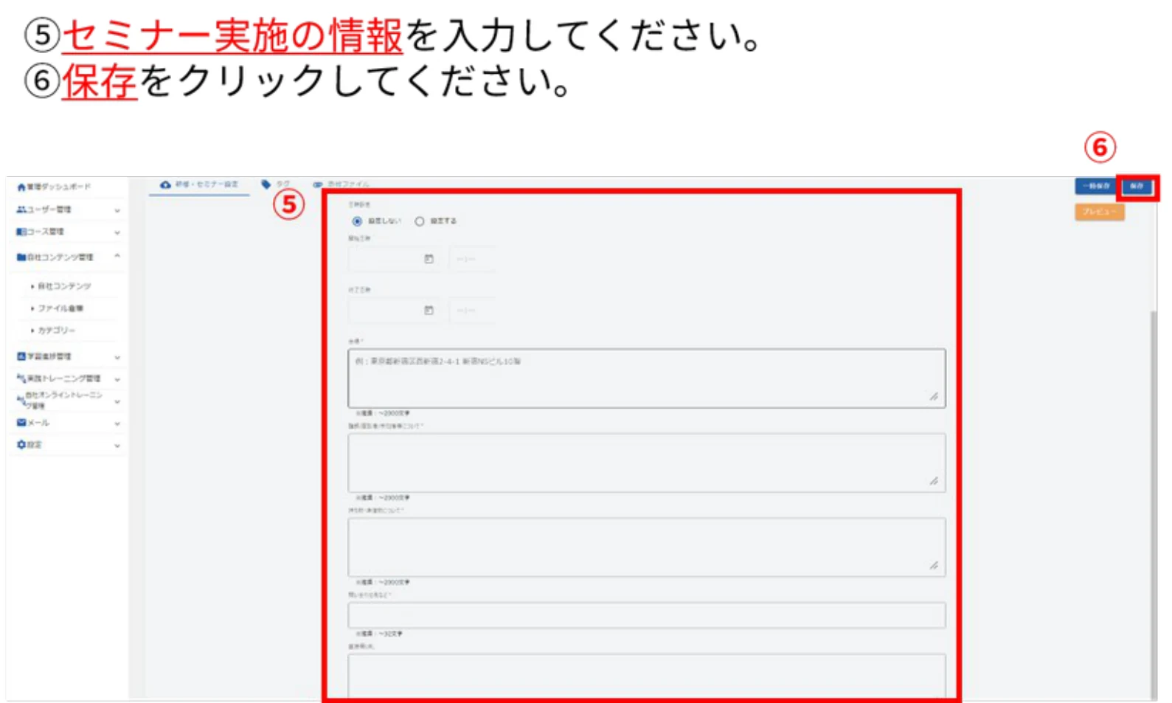
Task: Expand the コース管理 menu chevron
Action: coord(117,232)
